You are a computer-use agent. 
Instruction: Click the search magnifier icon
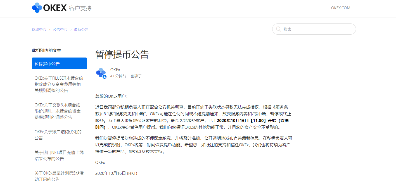pyautogui.click(x=279, y=29)
